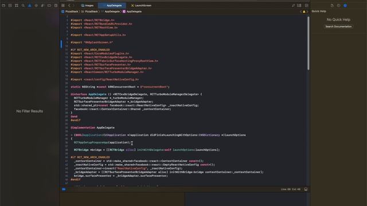
Task: Click the @end line before #endif
Action: click(74, 116)
